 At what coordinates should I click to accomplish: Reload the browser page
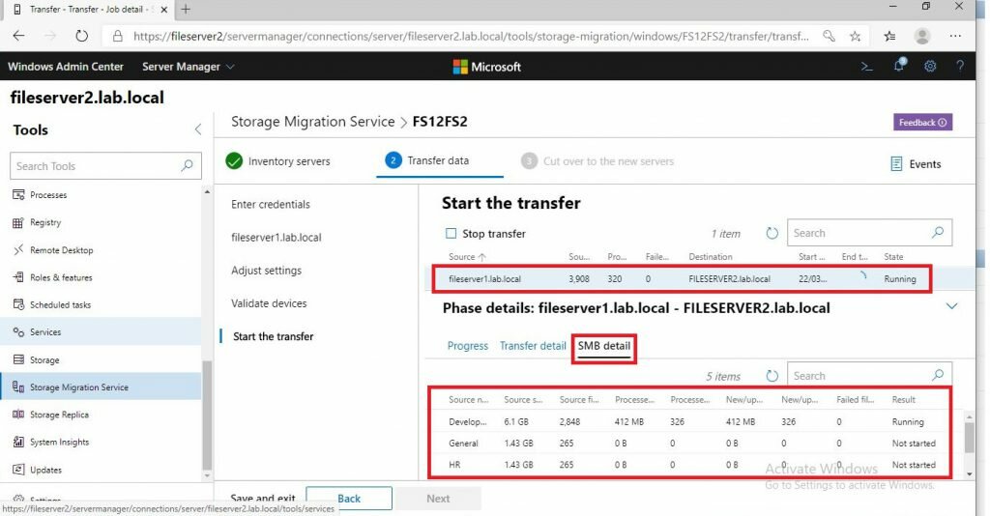click(81, 36)
